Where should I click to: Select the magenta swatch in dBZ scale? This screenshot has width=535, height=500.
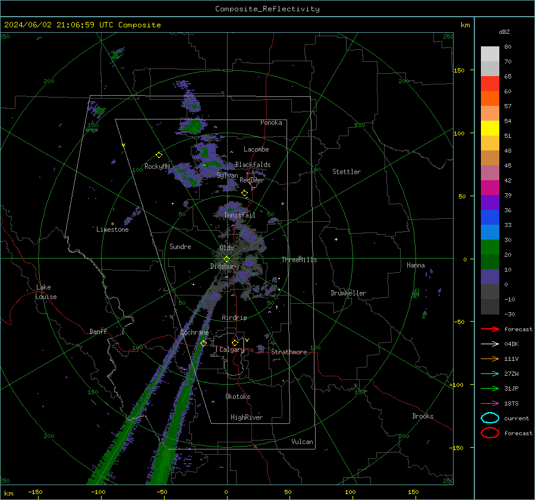pos(490,188)
